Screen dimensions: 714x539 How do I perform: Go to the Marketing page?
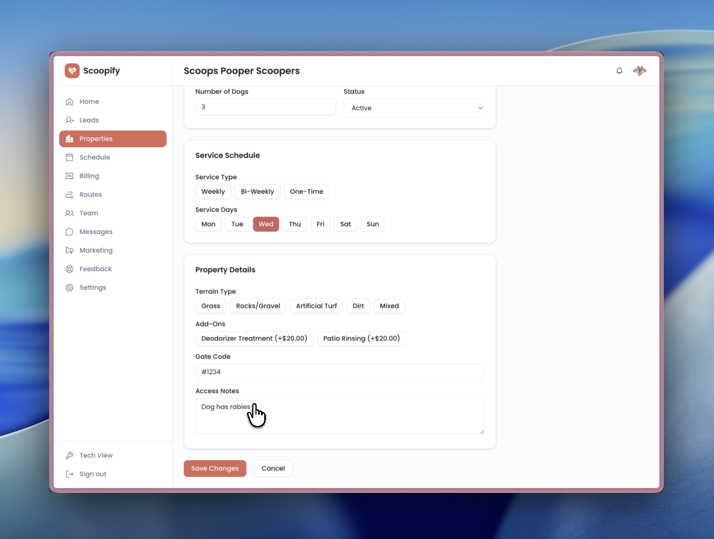[96, 250]
